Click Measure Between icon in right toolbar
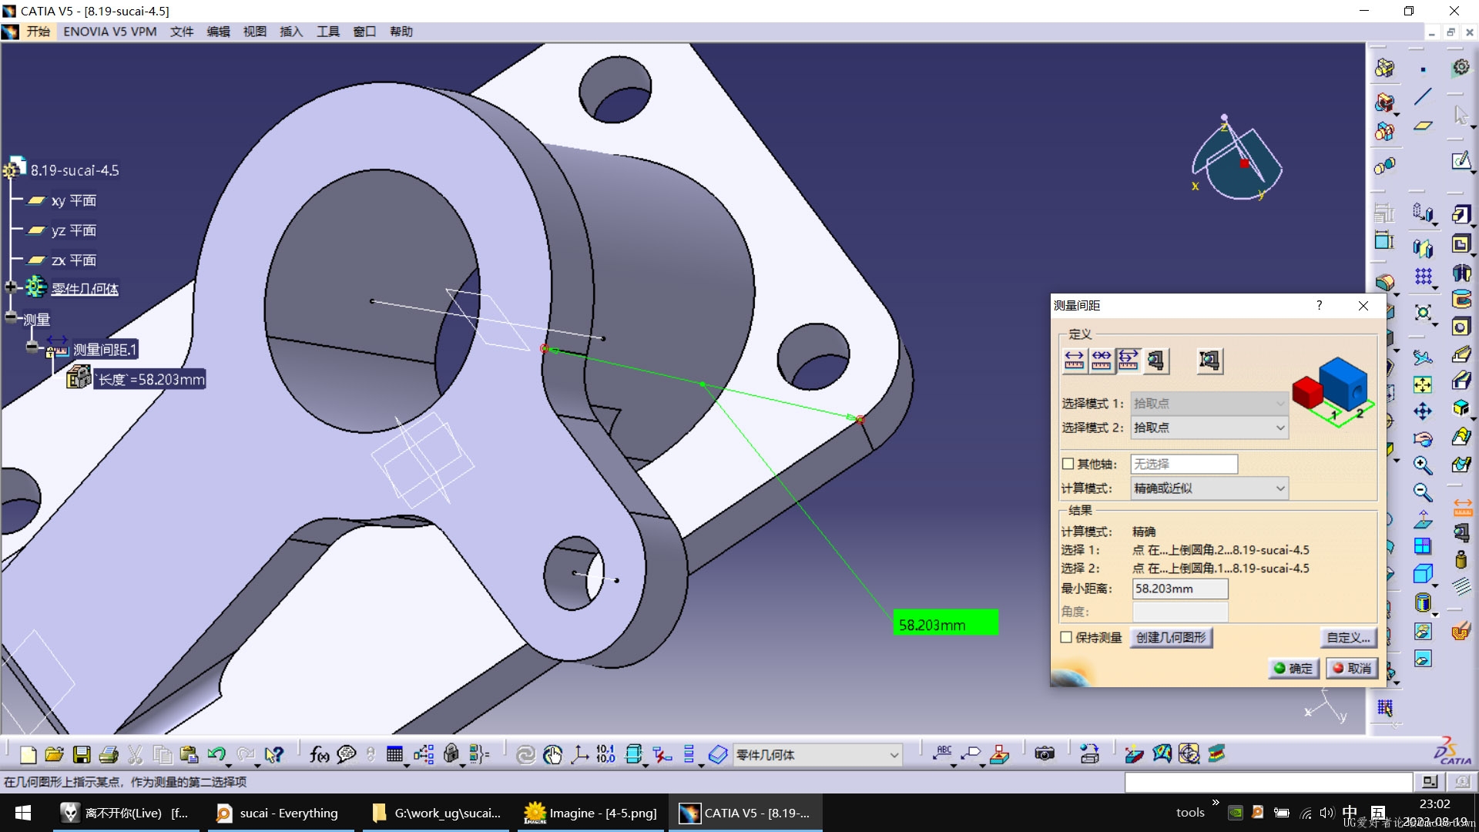 tap(1462, 507)
